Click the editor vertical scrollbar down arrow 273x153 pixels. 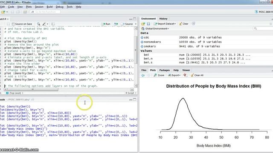(x=136, y=86)
